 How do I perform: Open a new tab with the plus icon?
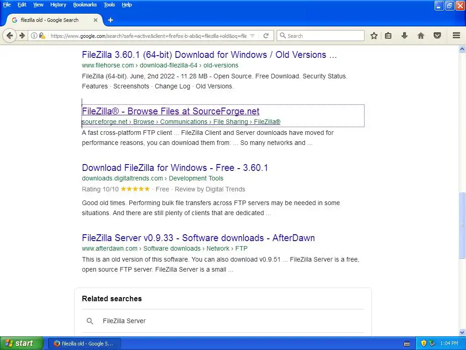pos(111,20)
